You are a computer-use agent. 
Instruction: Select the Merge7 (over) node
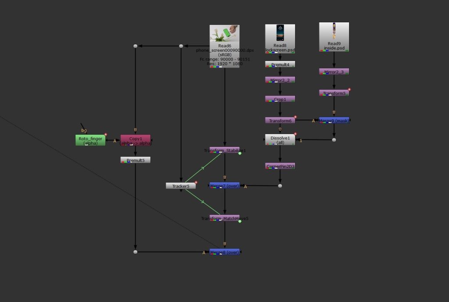pos(224,186)
